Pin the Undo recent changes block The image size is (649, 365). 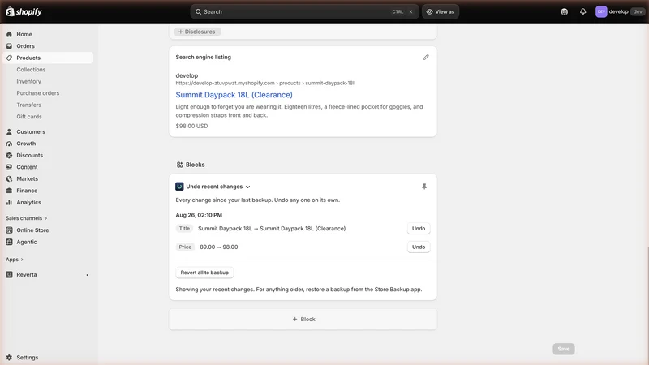[x=424, y=187]
